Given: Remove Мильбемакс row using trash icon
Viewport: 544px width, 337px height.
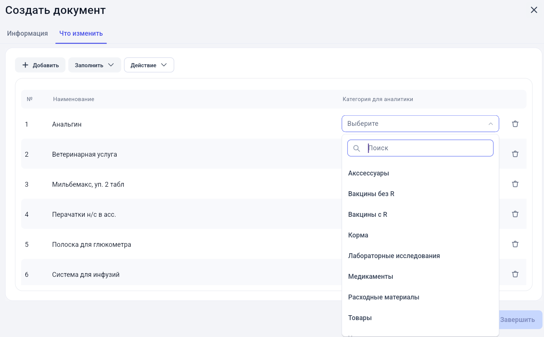Looking at the screenshot, I should [515, 184].
